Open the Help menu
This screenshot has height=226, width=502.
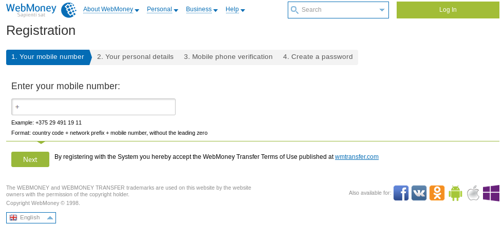click(235, 10)
